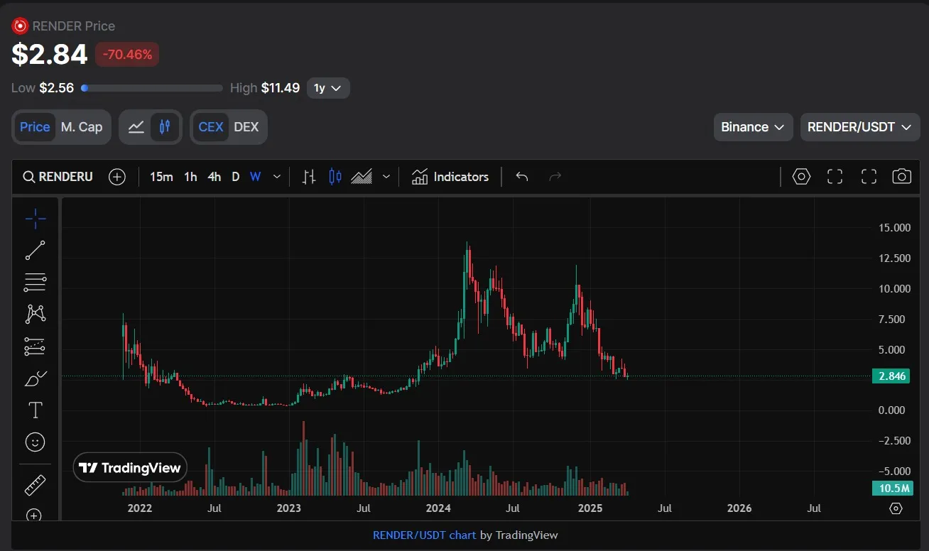929x551 pixels.
Task: Select the trend line drawing tool
Action: pos(35,250)
